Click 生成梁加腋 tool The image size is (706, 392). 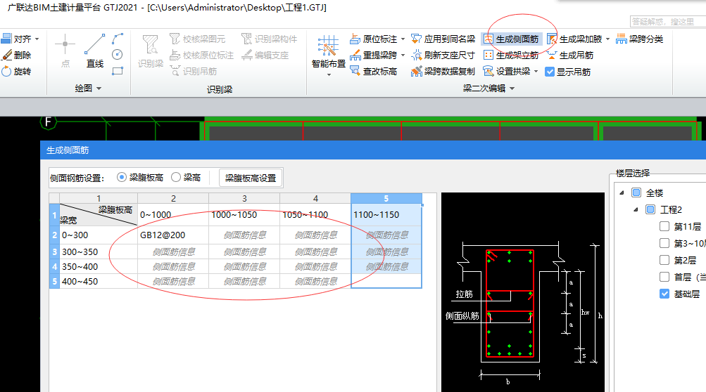pyautogui.click(x=574, y=39)
